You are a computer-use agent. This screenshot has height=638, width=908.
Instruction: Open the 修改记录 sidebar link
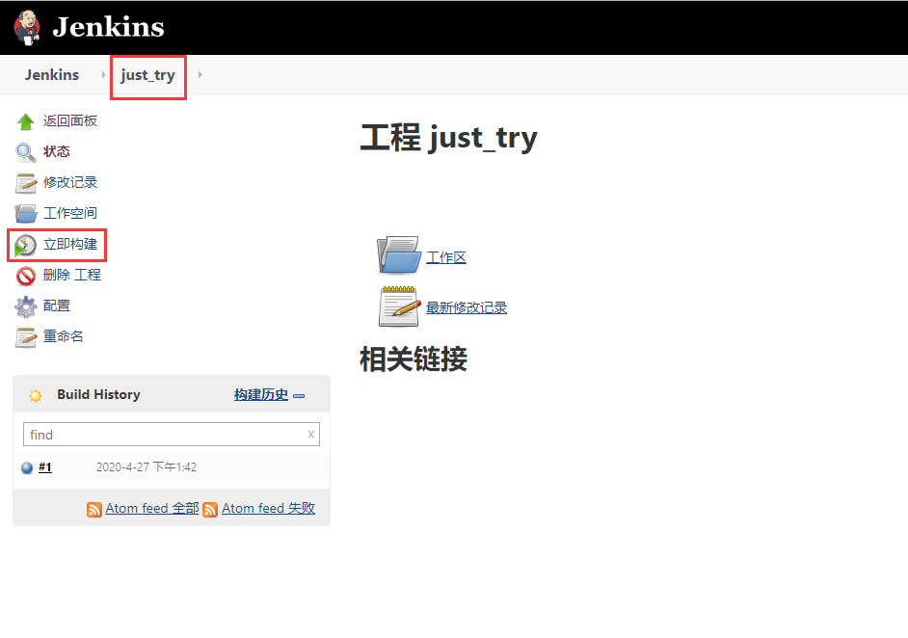coord(70,182)
